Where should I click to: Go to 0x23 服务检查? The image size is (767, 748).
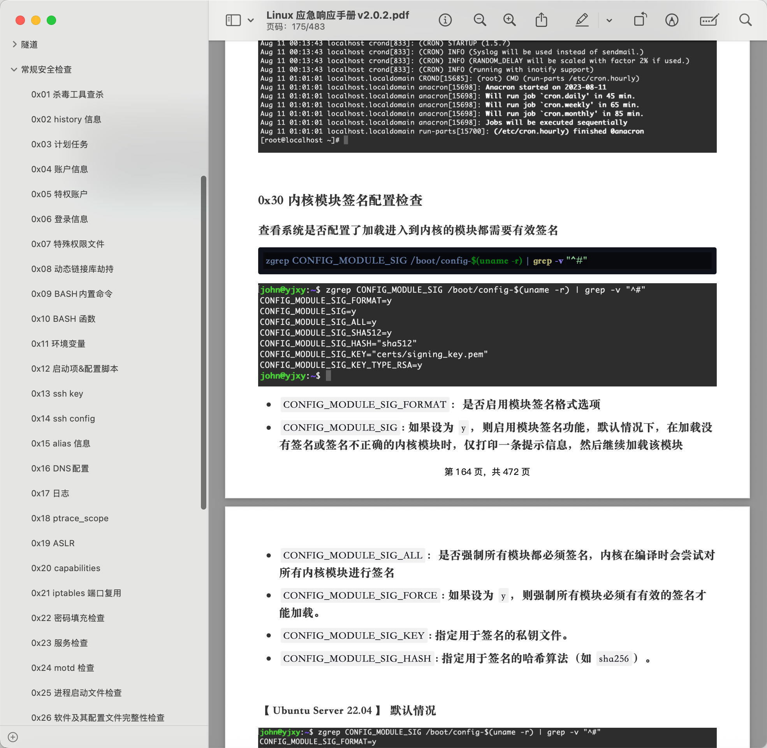[x=60, y=643]
